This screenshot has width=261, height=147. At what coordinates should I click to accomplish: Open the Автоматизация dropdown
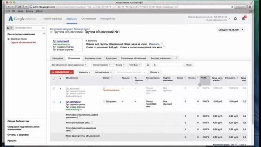tap(103, 72)
